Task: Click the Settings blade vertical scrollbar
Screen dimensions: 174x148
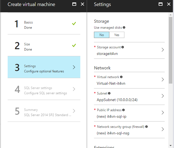Action: [x=171, y=50]
